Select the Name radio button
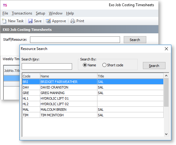The image size is (176, 145). pos(85,65)
